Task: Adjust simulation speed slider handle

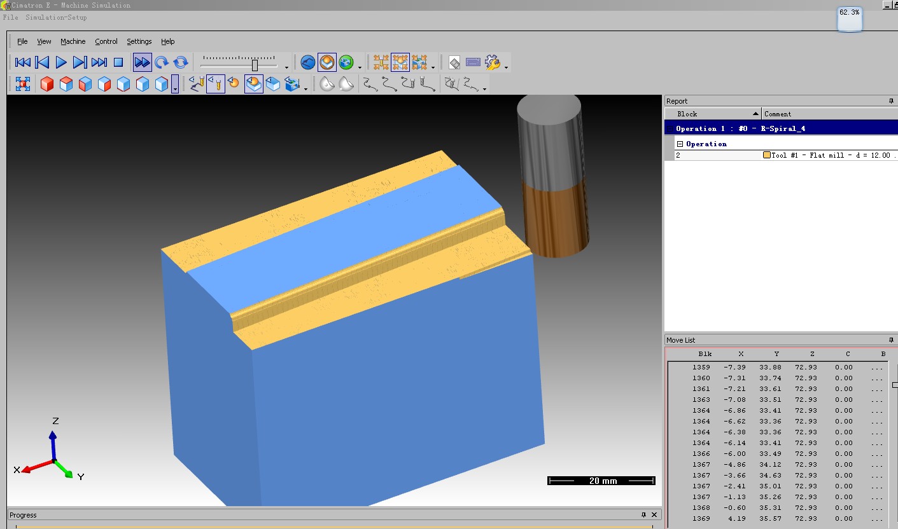Action: pyautogui.click(x=255, y=65)
